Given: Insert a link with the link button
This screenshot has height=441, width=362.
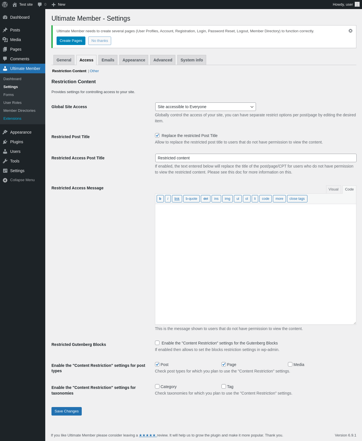Looking at the screenshot, I should (x=177, y=199).
